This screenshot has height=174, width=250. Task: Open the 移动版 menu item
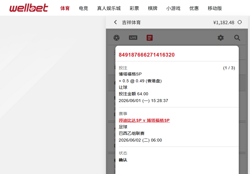tap(215, 8)
